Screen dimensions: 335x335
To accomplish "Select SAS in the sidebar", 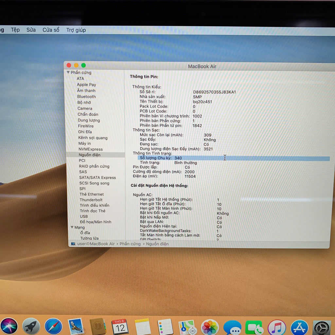I will pyautogui.click(x=83, y=172).
